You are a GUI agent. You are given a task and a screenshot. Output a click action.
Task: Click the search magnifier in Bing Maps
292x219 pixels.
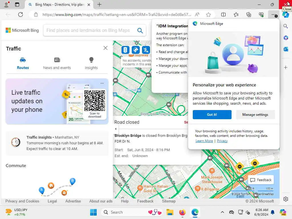coord(140,30)
